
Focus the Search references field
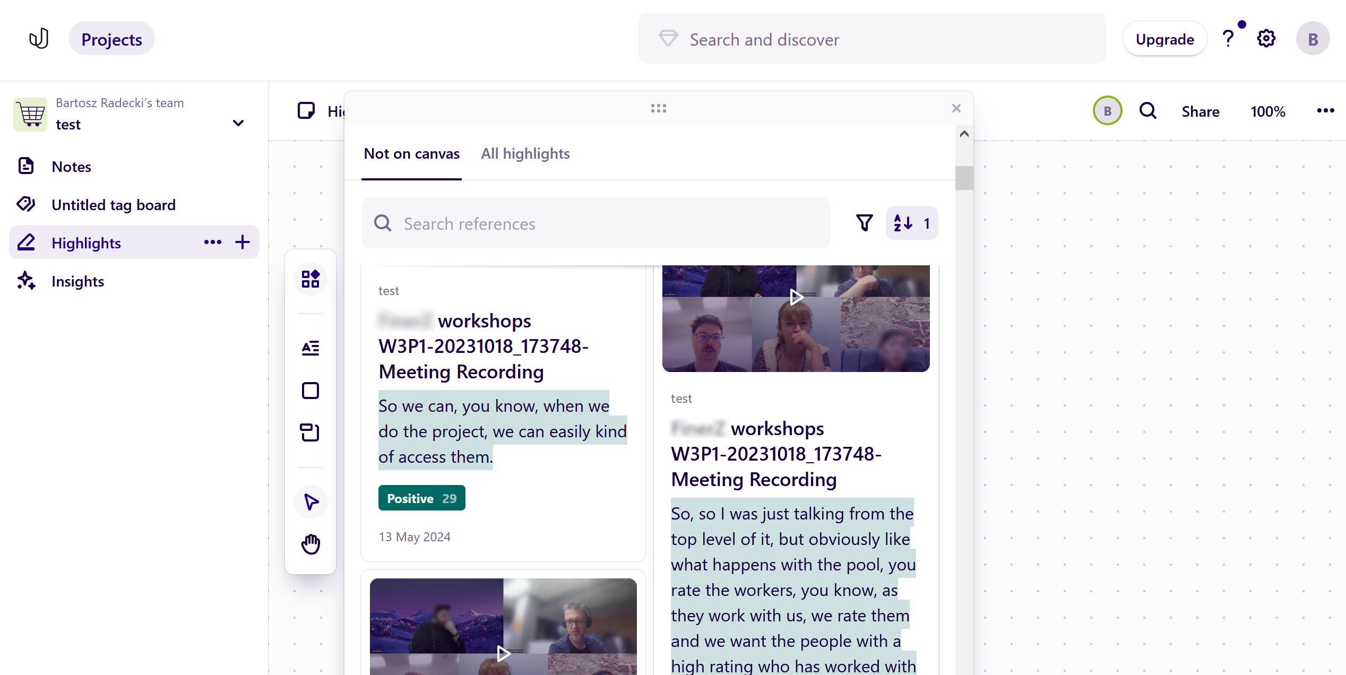click(596, 223)
